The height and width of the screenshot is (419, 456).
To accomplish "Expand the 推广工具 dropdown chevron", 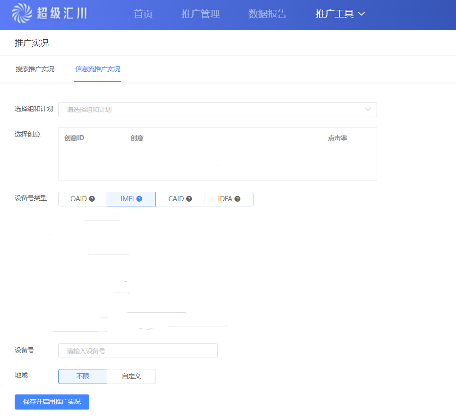I will pos(361,14).
